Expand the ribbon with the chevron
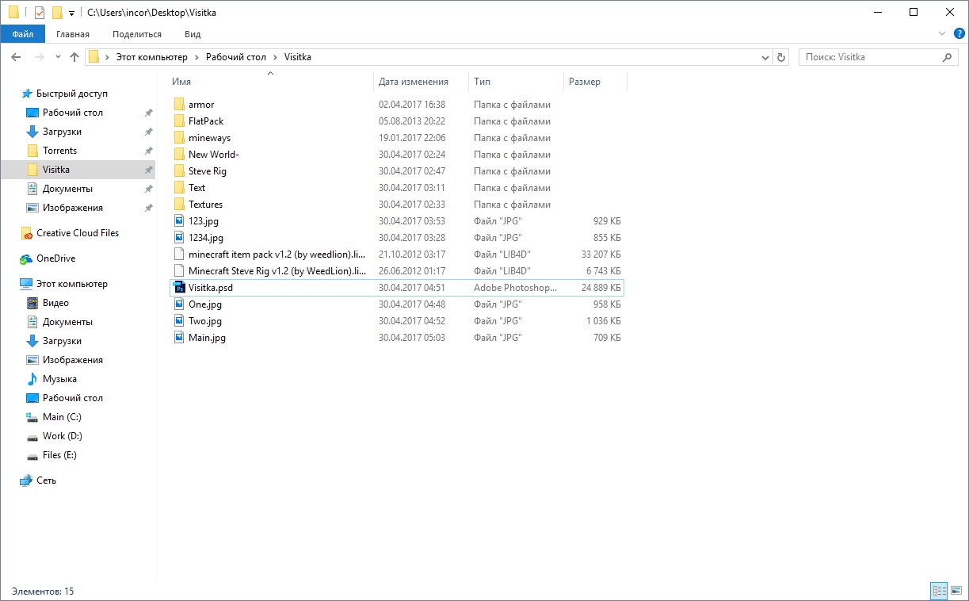The image size is (969, 601). (x=941, y=34)
